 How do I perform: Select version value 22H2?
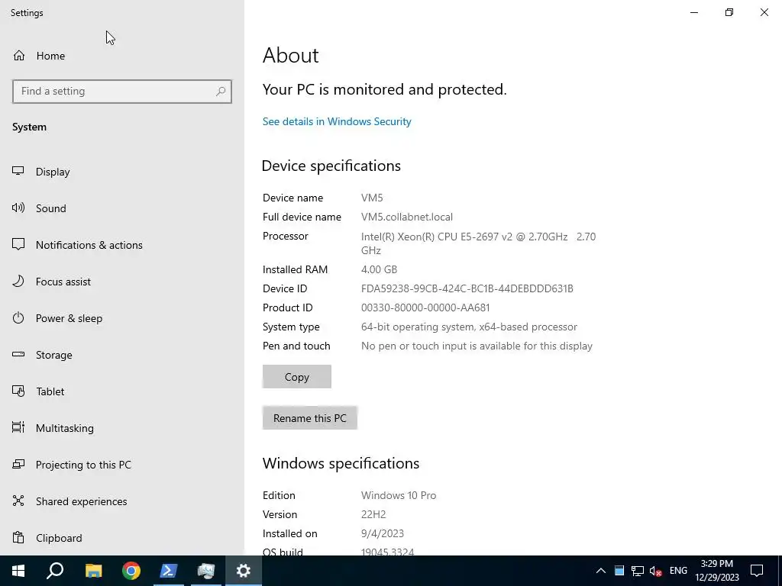373,514
